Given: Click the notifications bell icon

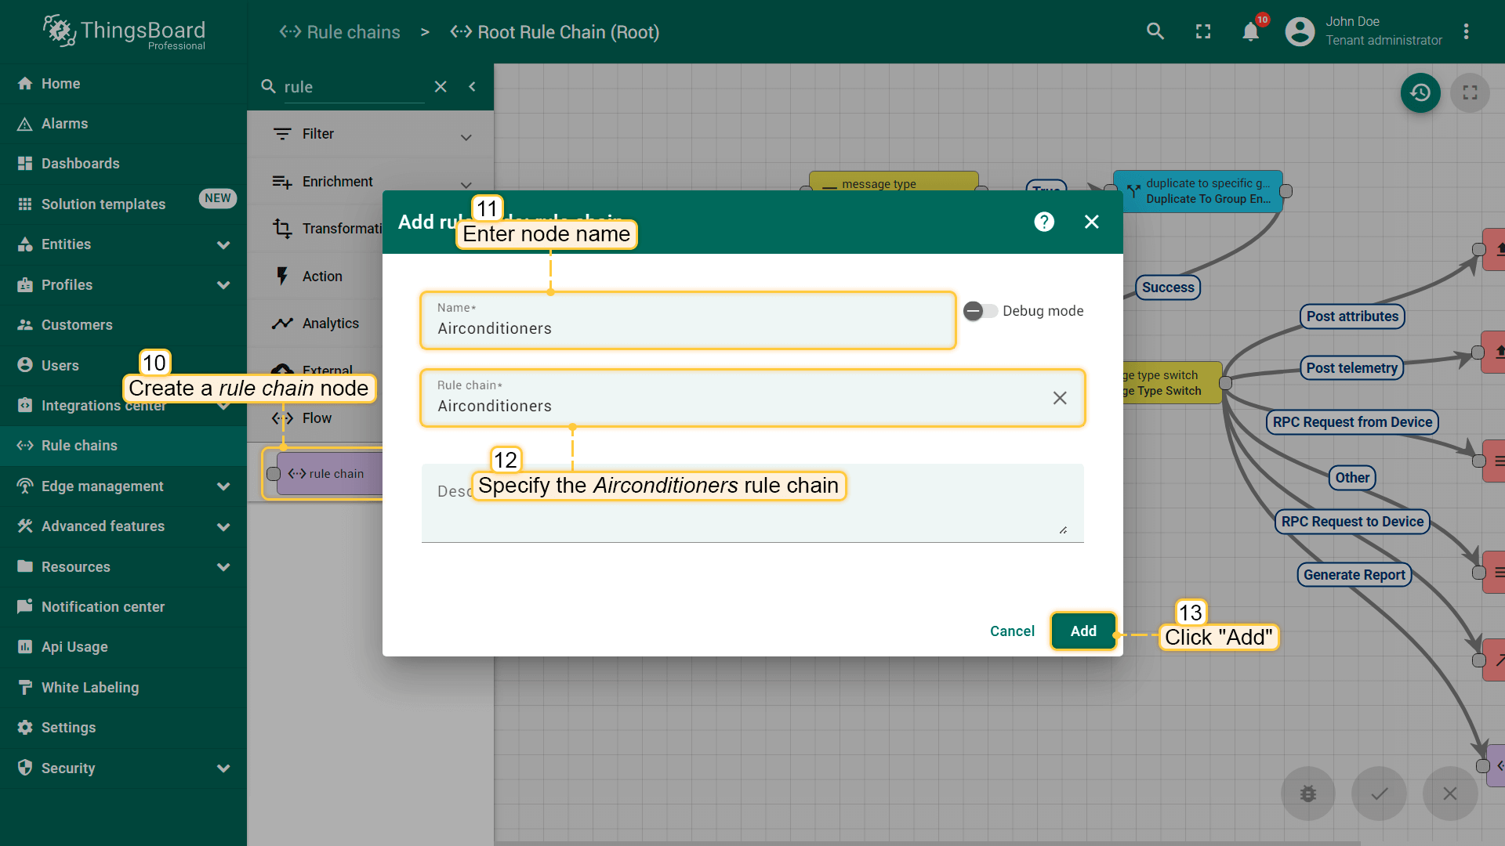Looking at the screenshot, I should (1250, 32).
